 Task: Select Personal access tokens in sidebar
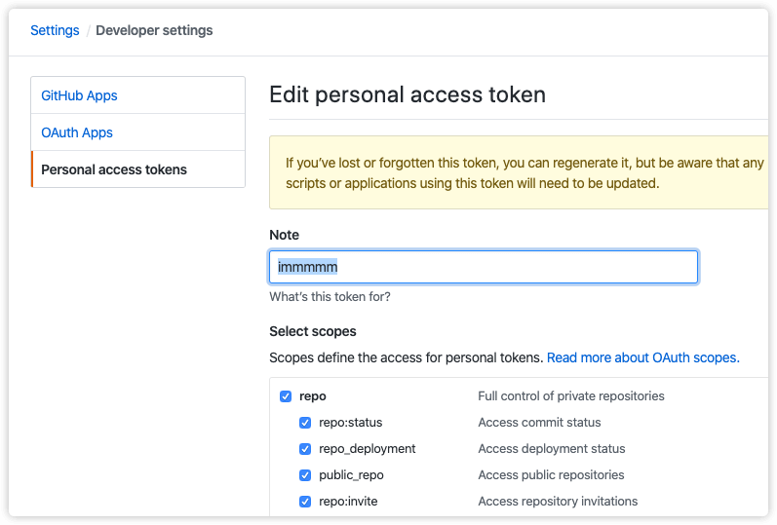tap(114, 169)
